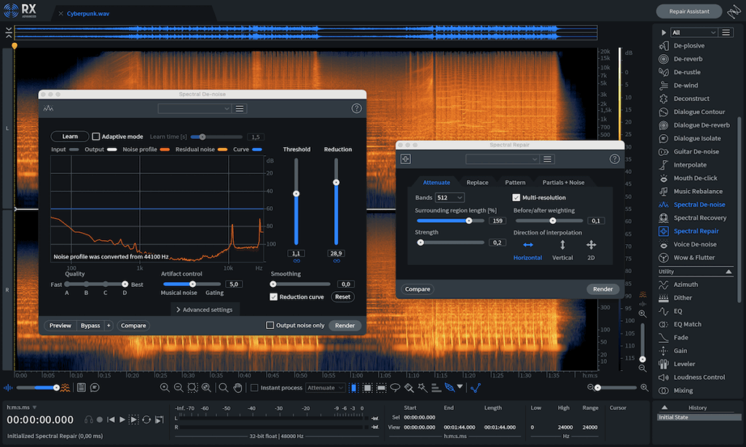Viewport: 746px width, 447px height.
Task: Select 2D interpolation direction
Action: point(591,250)
